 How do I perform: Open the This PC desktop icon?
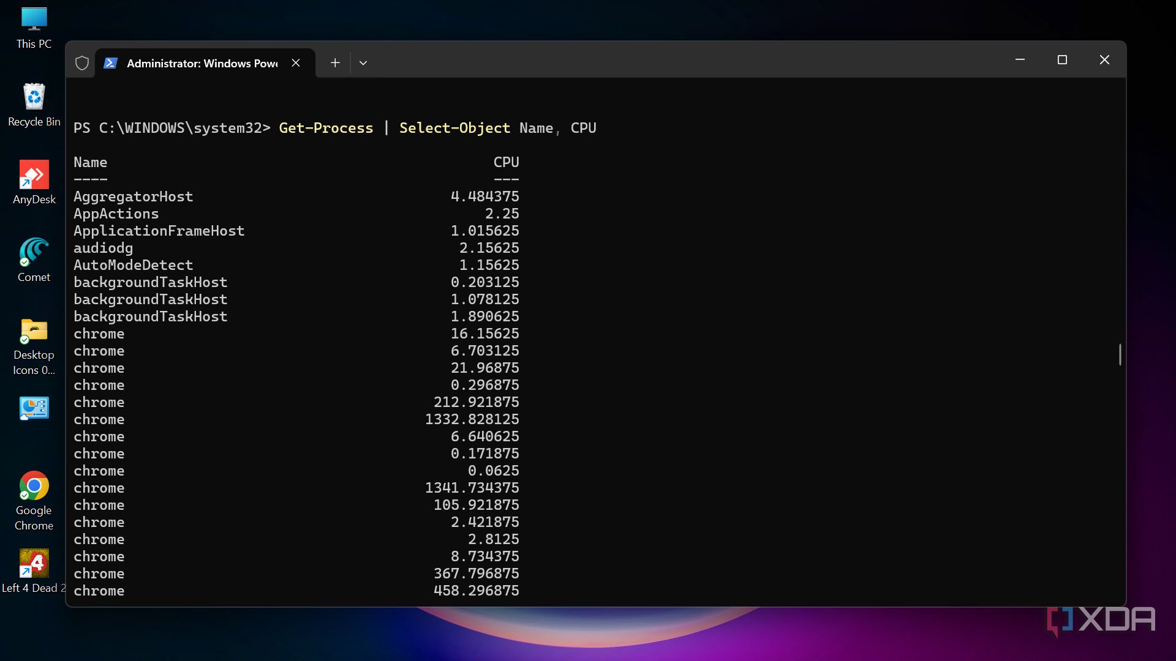[34, 28]
